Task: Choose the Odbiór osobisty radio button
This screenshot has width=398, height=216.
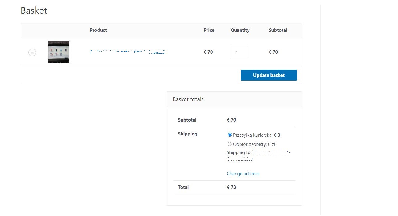Action: coord(230,144)
